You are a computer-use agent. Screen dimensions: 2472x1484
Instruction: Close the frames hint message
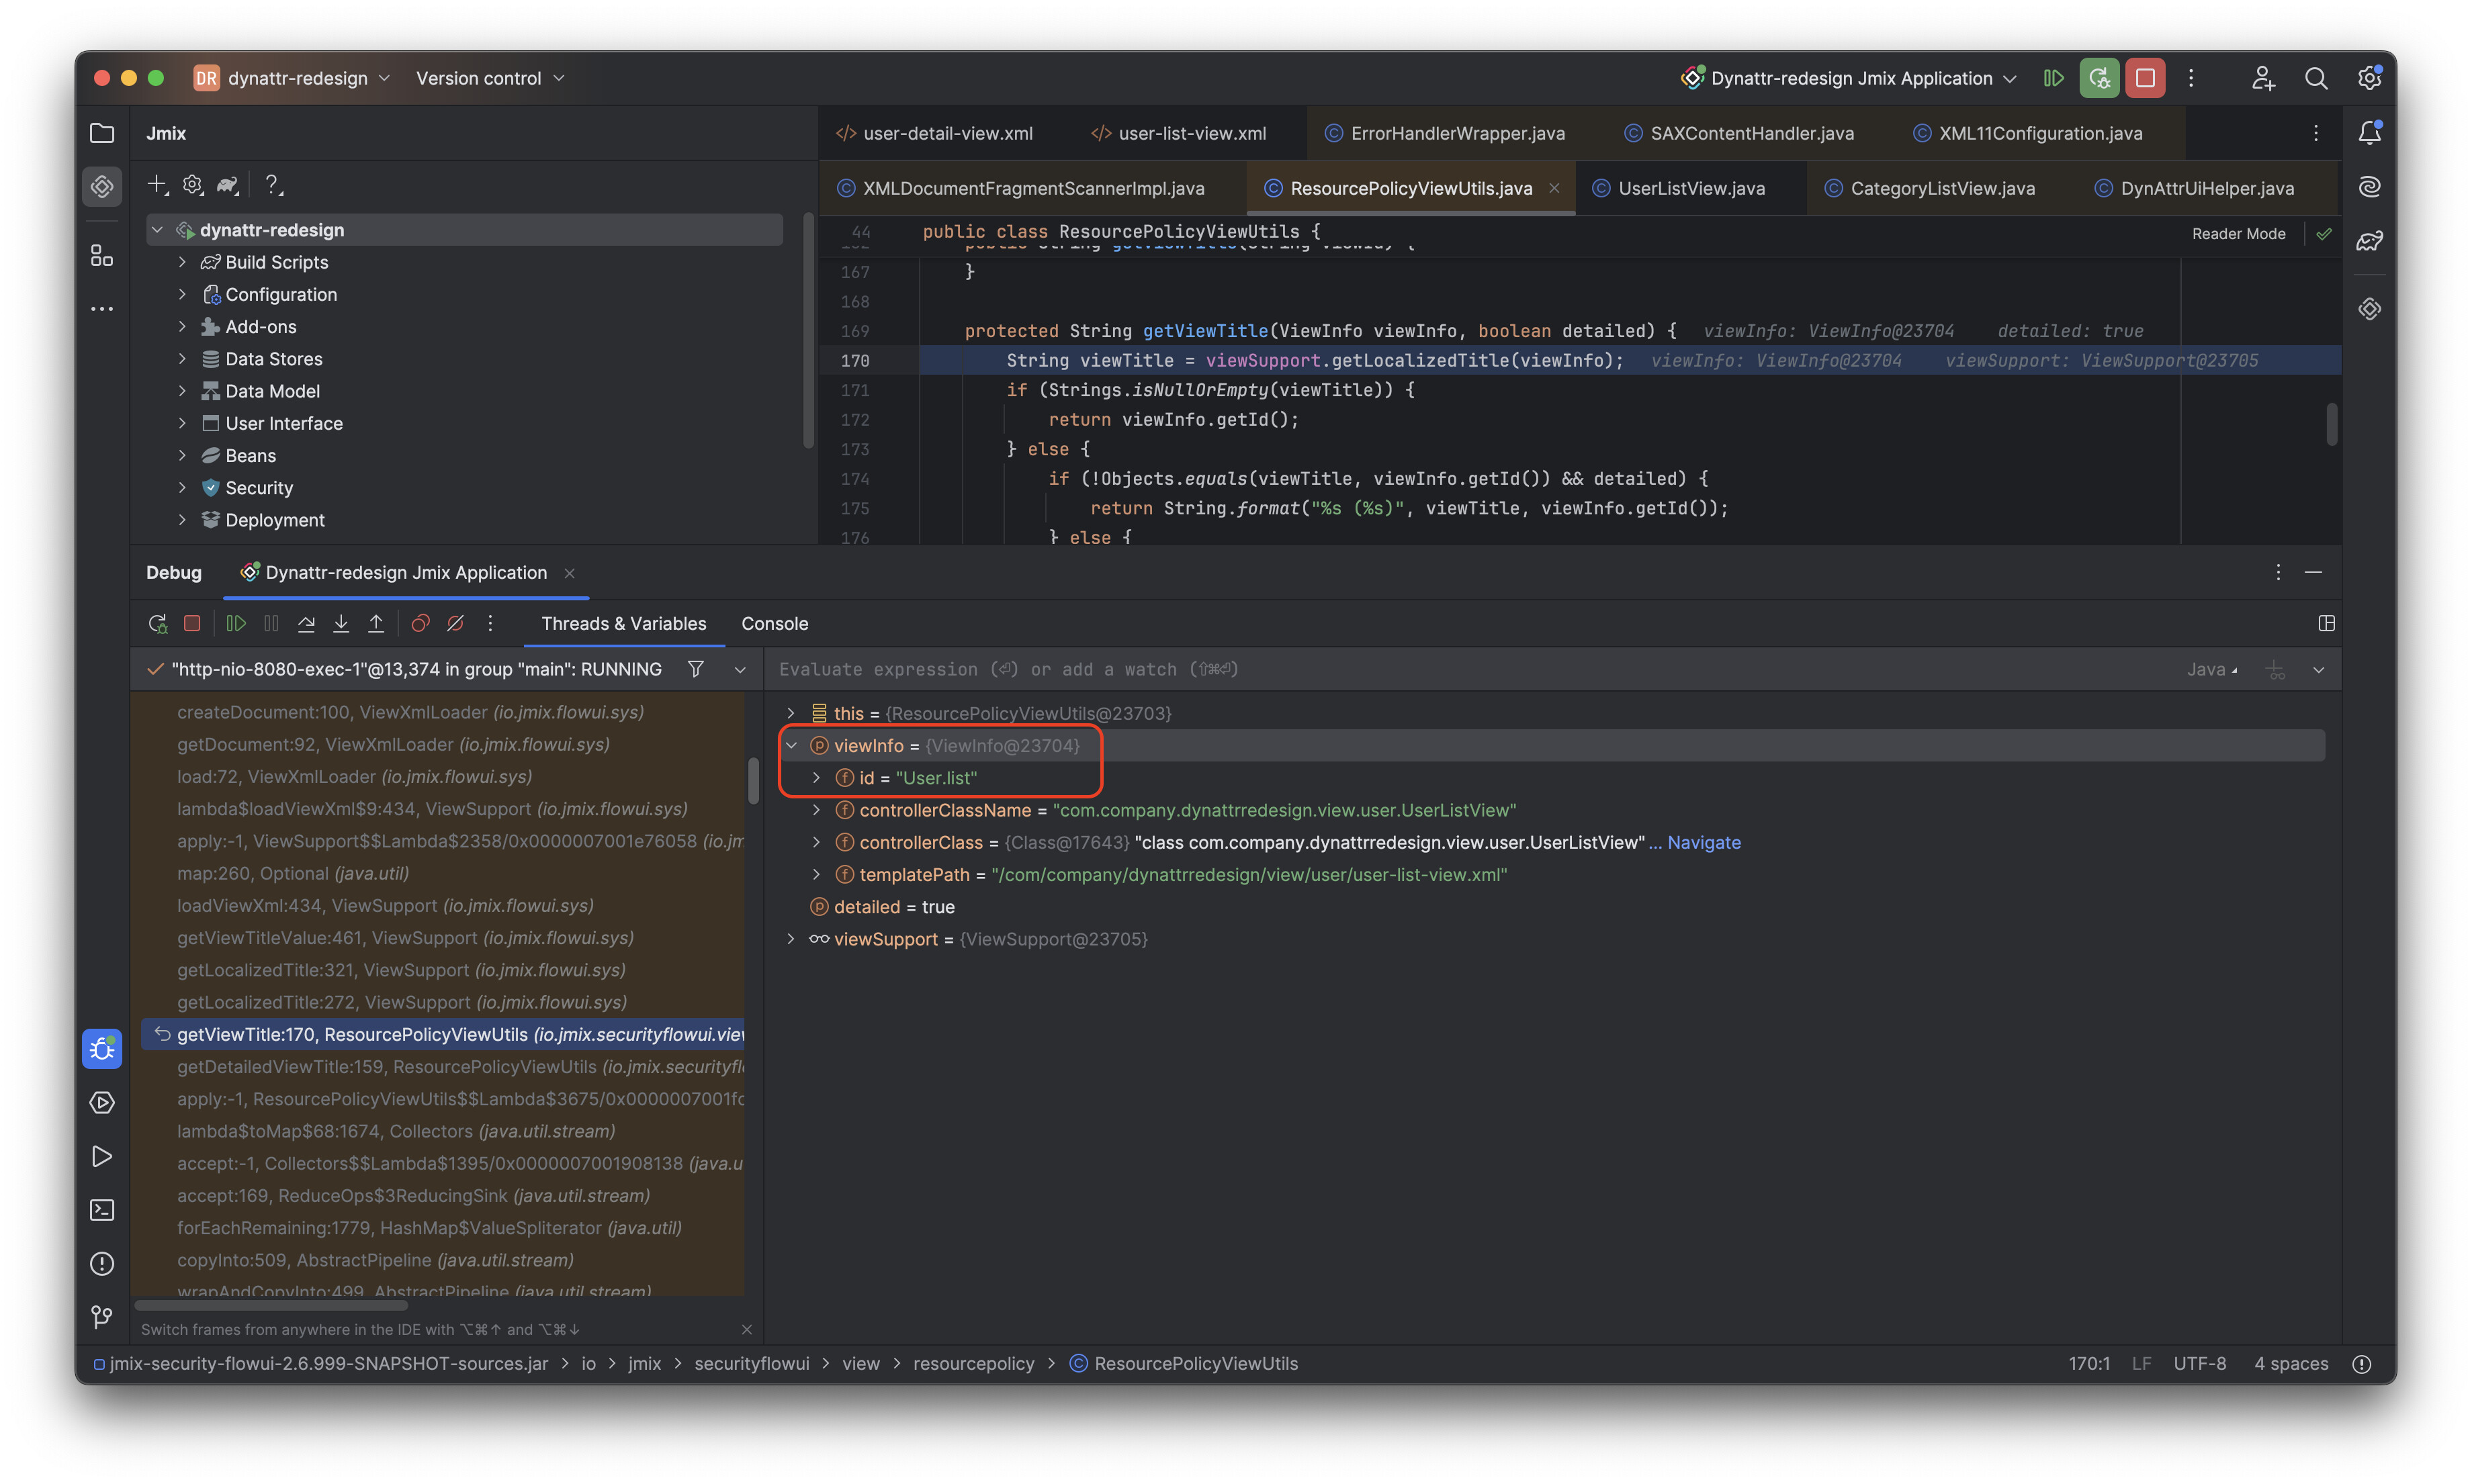[746, 1329]
